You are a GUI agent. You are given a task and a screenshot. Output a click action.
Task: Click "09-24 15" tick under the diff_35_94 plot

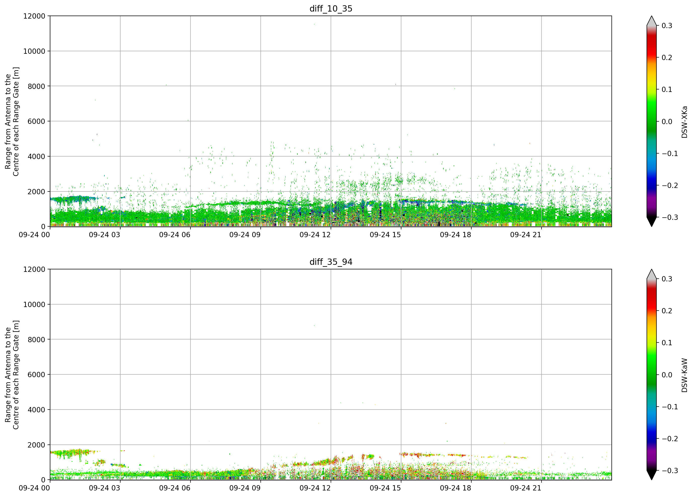(x=385, y=488)
